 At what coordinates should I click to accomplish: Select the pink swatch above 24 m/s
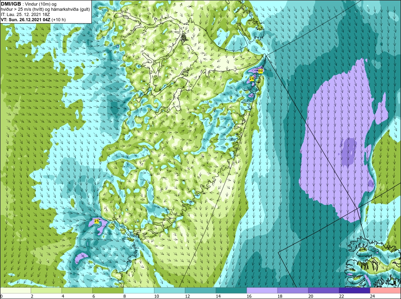pos(385,291)
